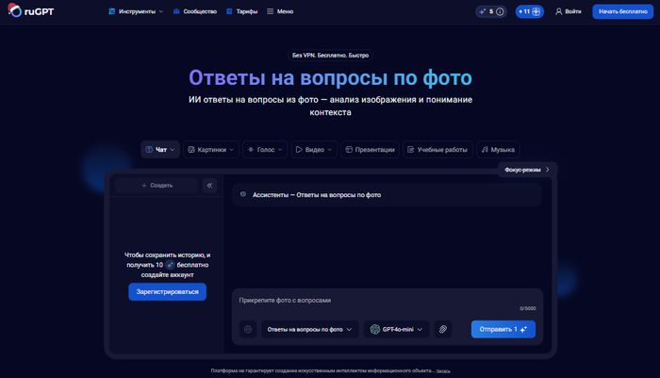Viewport: 660px width, 378px height.
Task: Click the info icon beside credits counter
Action: 500,11
